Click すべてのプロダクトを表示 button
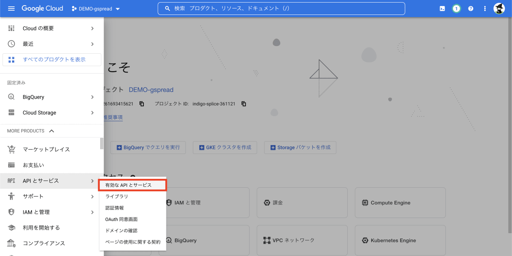The width and height of the screenshot is (512, 256). tap(52, 60)
